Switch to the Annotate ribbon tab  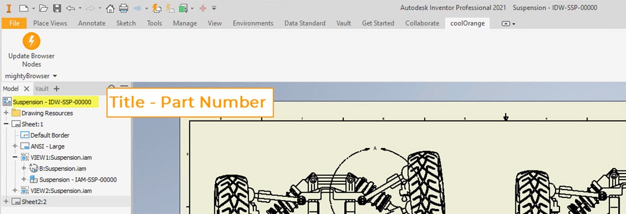click(91, 23)
